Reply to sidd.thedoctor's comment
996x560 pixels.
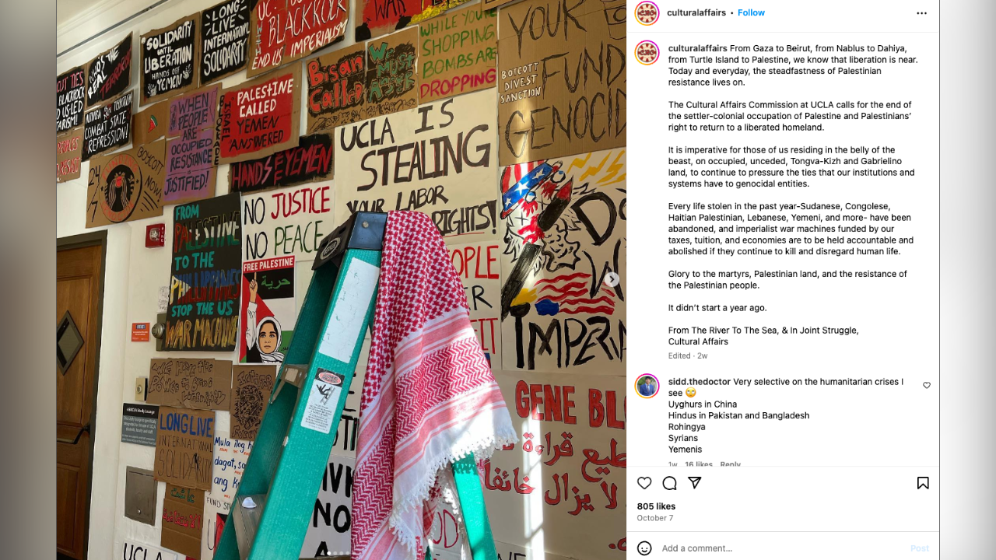click(x=730, y=464)
